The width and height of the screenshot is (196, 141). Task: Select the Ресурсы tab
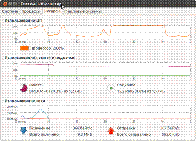[x=53, y=11]
